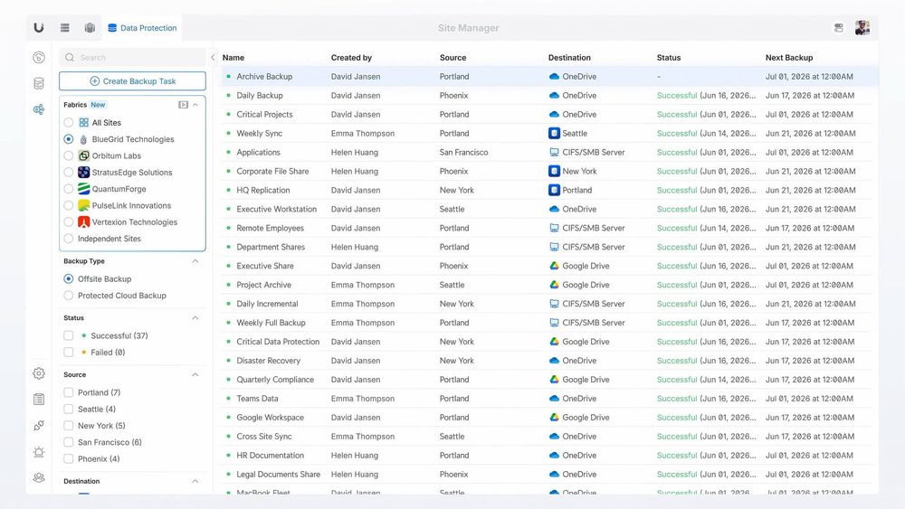Check the New York (5) source filter
Viewport: 905px width, 509px height.
coord(69,426)
